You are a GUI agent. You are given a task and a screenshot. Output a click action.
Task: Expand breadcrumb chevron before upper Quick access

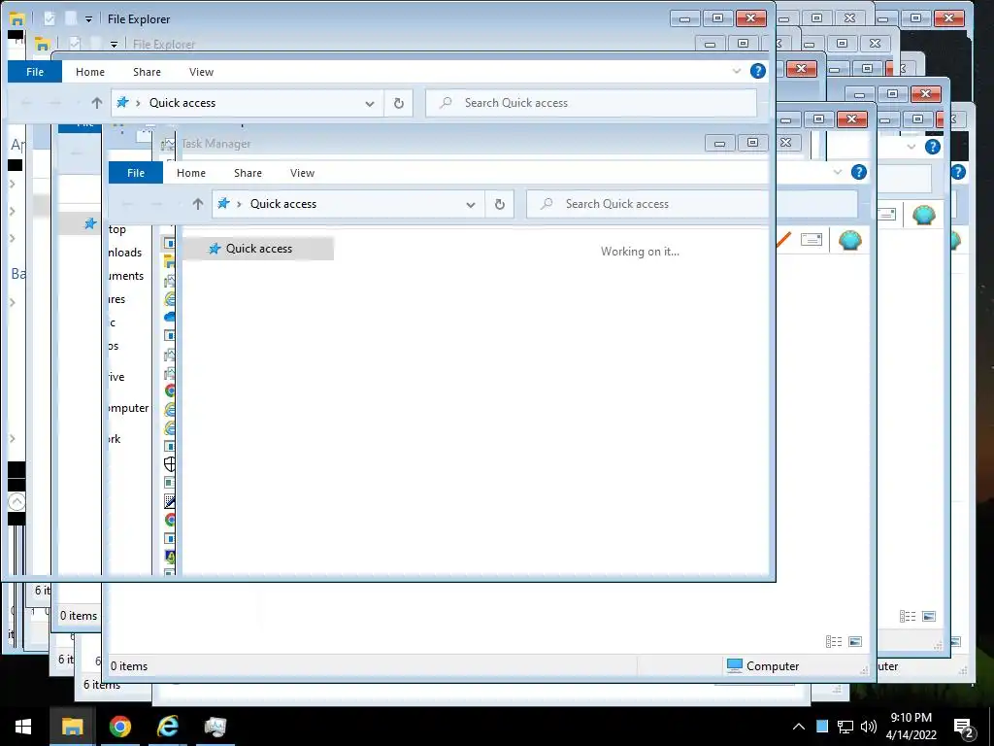click(x=138, y=103)
